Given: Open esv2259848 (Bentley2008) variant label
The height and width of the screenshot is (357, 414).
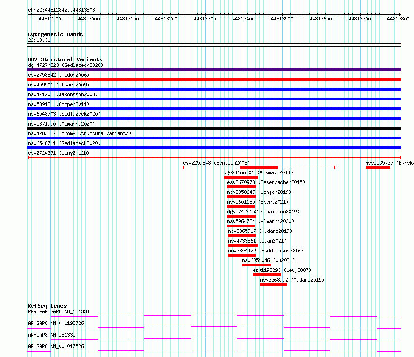Looking at the screenshot, I should tap(216, 163).
